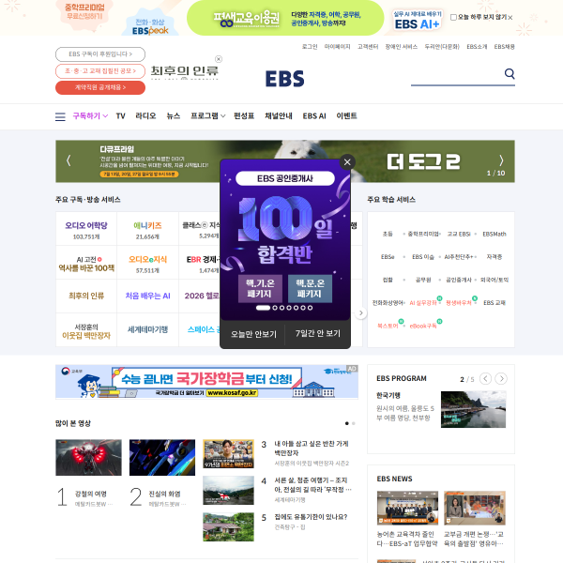The height and width of the screenshot is (563, 563).
Task: Select 해.기.온 패키지 in popup
Action: click(260, 289)
